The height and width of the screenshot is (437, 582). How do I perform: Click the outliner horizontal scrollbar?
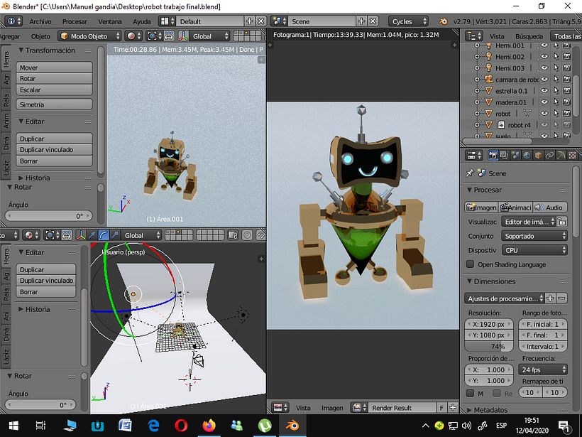(x=498, y=141)
